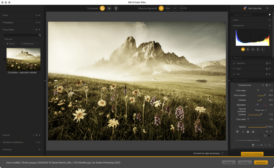
Task: Expand the Filtres section
Action: click(x=39, y=15)
